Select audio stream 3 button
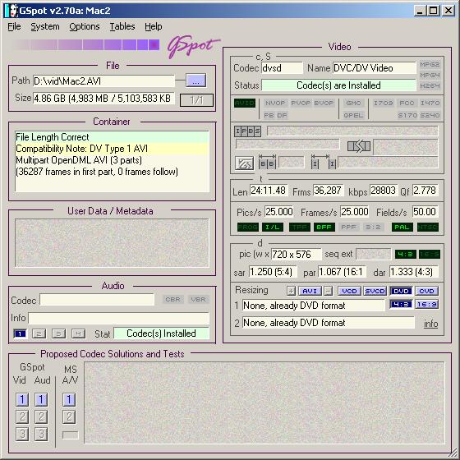460x460 pixels. tap(58, 333)
